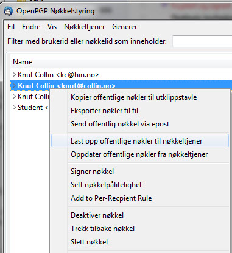Expand the third Knut Colli key row

[x=14, y=97]
